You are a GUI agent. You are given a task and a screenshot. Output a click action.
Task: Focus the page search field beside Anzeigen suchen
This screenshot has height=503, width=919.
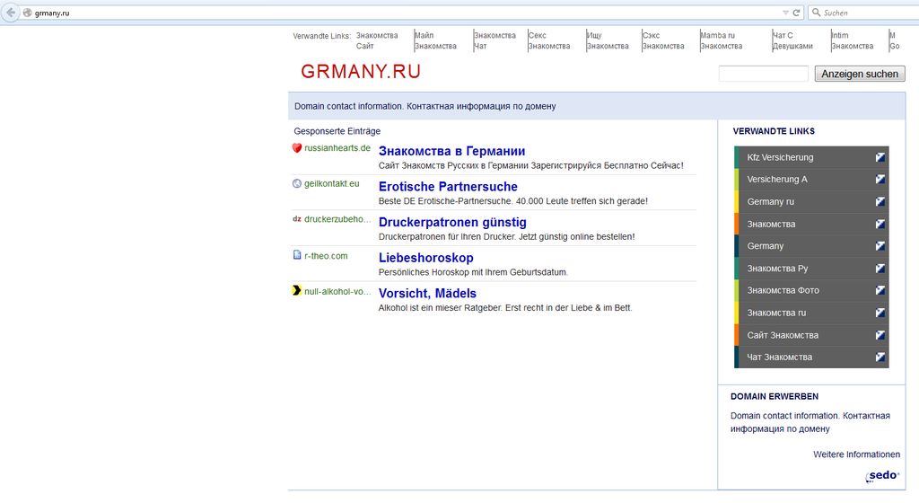[763, 74]
